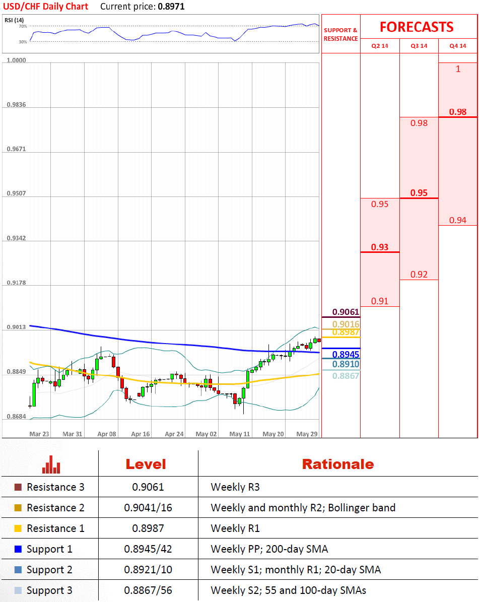
Task: Select the Support 3 row label
Action: click(x=49, y=591)
